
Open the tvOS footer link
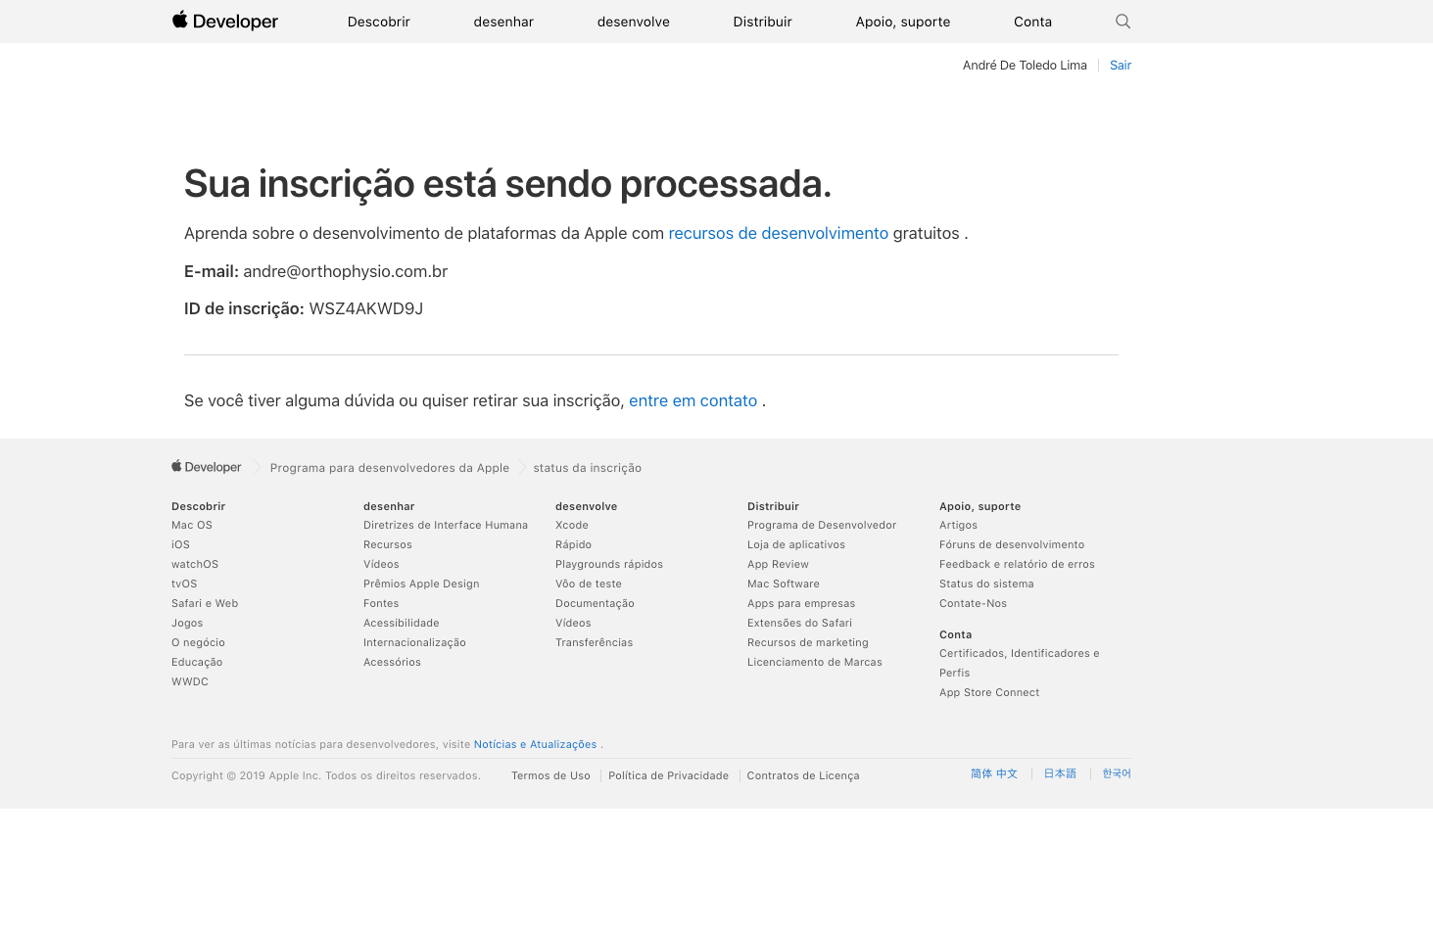tap(184, 584)
